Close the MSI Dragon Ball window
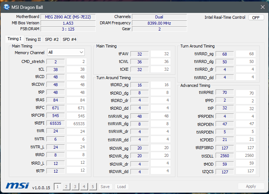 [x=262, y=7]
